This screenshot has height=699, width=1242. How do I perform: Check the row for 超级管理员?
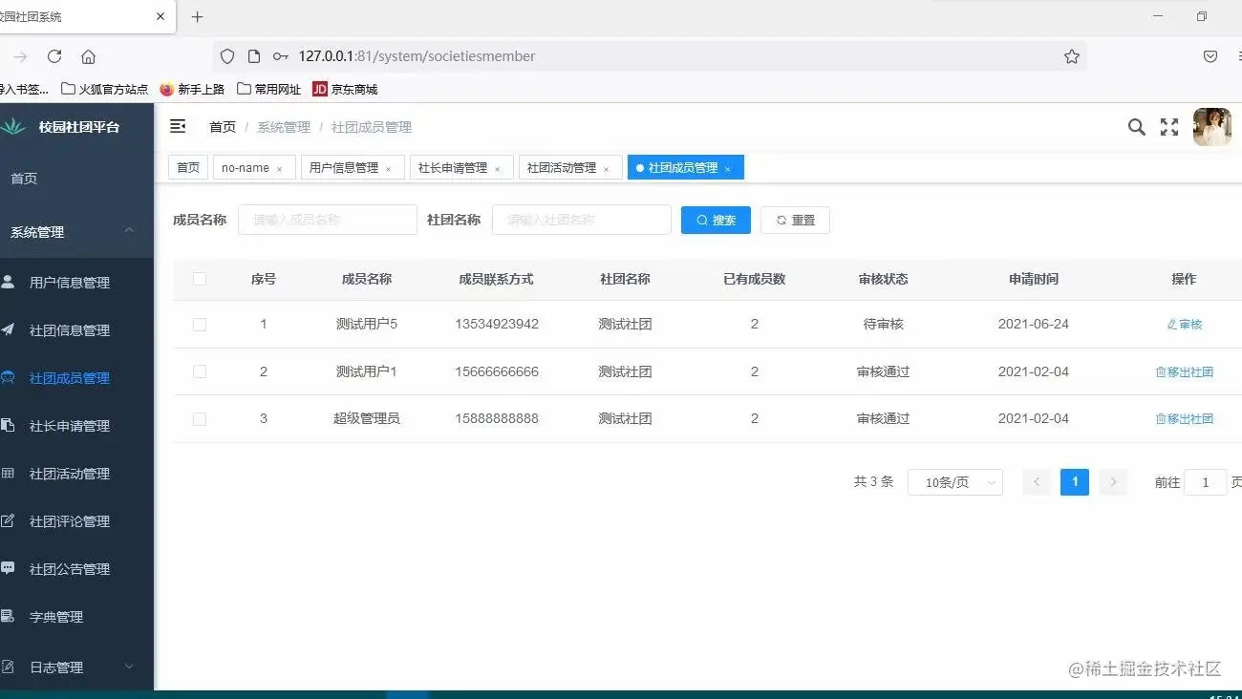200,418
